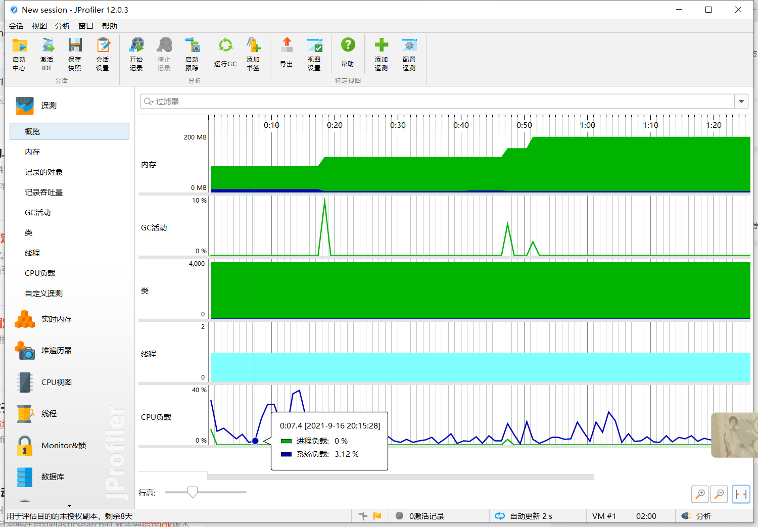Start recording with 开始记录
The image size is (758, 527).
(136, 54)
